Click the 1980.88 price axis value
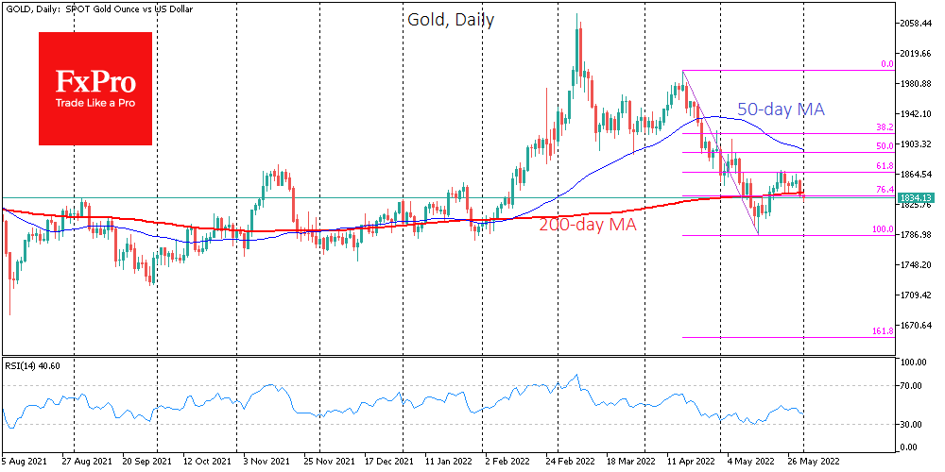The height and width of the screenshot is (472, 945). pyautogui.click(x=916, y=84)
